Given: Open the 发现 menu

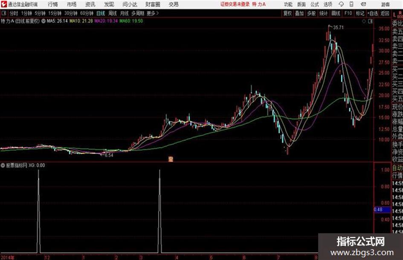Looking at the screenshot, I should (x=109, y=4).
